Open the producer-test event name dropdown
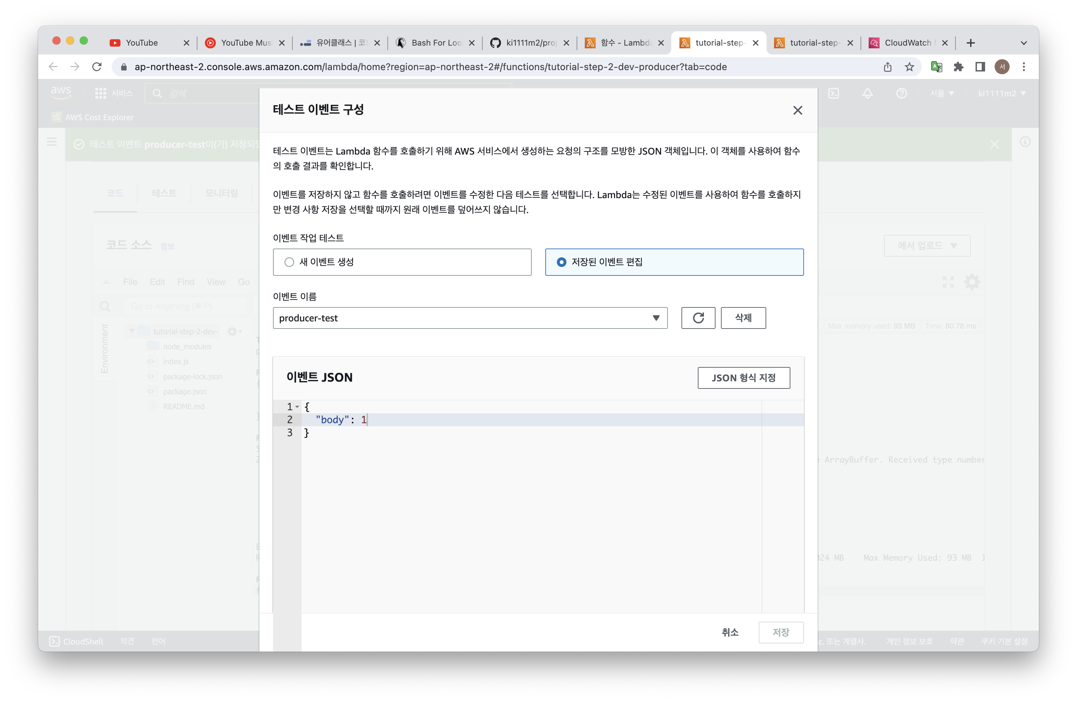This screenshot has height=702, width=1077. coord(470,318)
